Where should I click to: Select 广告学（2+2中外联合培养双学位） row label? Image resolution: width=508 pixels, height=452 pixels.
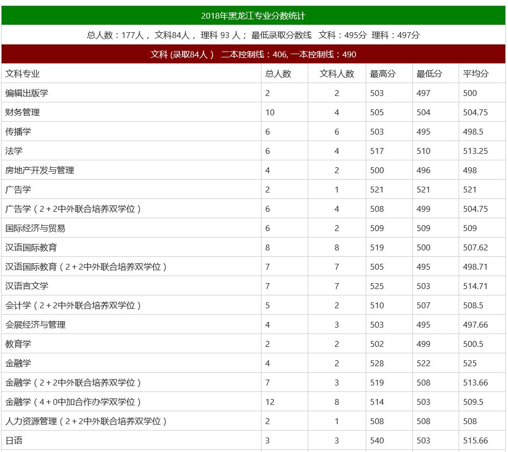click(x=73, y=209)
